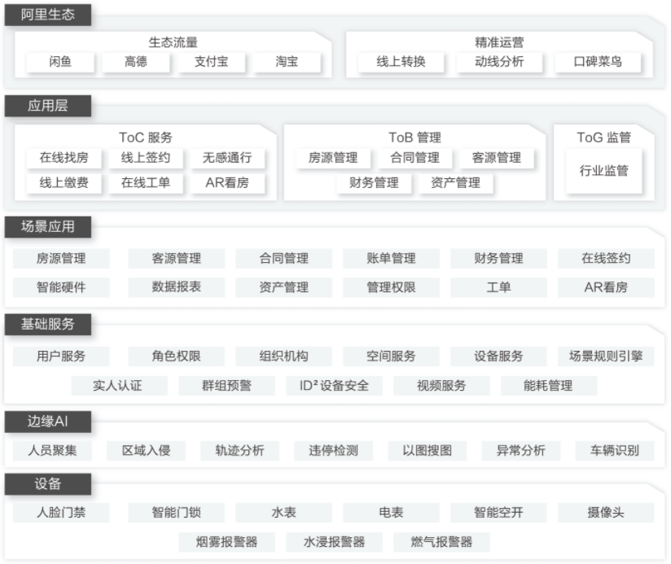Select the 口碑菜鸟 box
Viewport: 671px width, 564px height.
(598, 62)
